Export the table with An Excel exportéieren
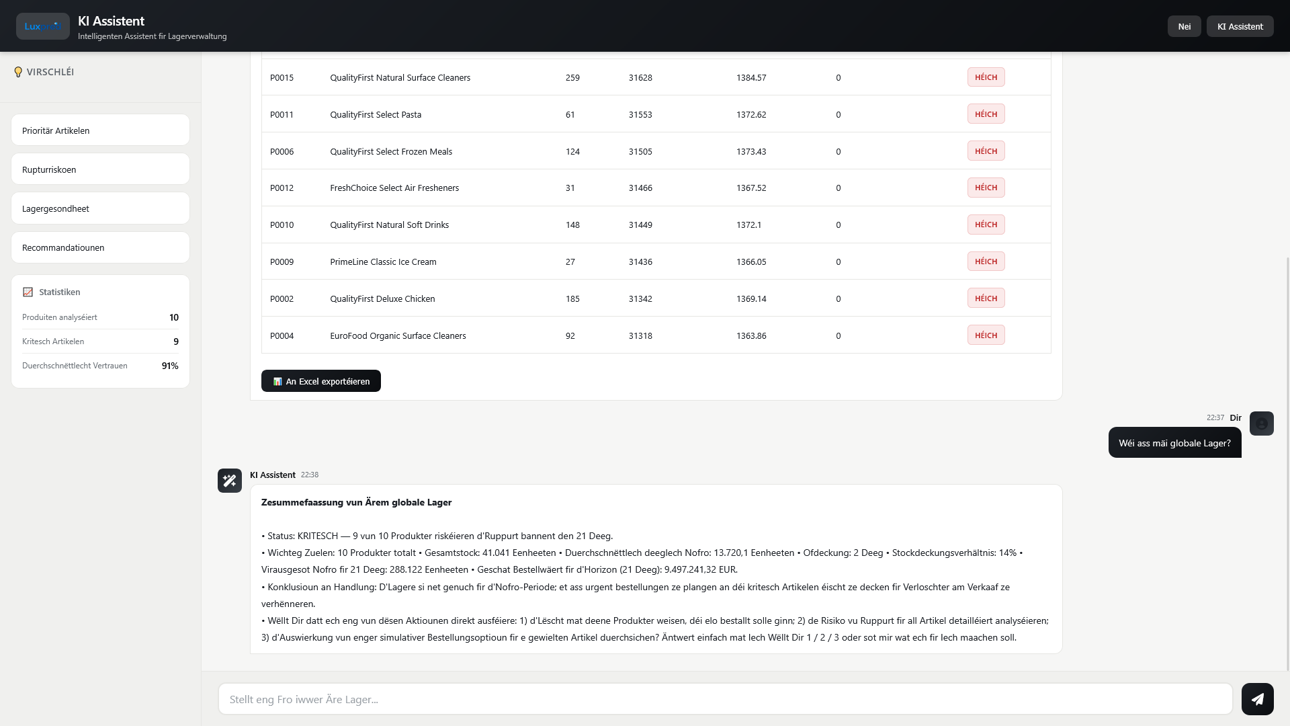The height and width of the screenshot is (726, 1290). (320, 381)
